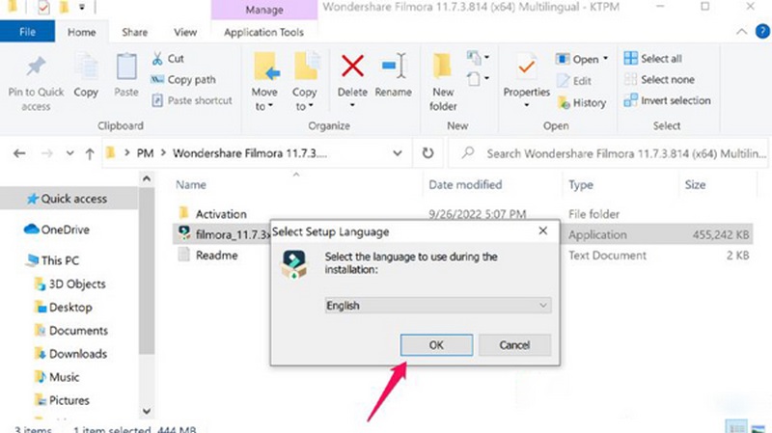Click OK in Select Setup Language

point(436,345)
